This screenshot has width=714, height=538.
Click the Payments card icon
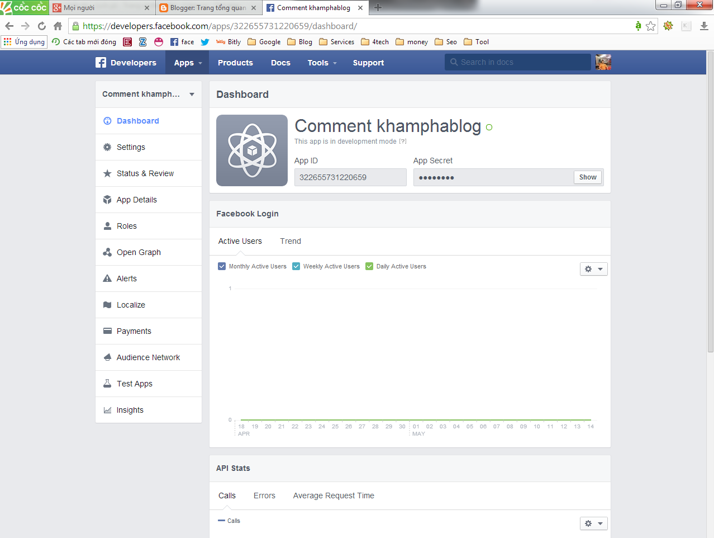pos(107,331)
